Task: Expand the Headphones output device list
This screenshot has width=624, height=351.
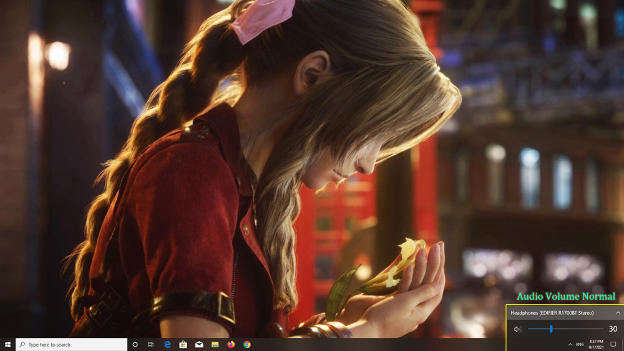Action: 618,313
